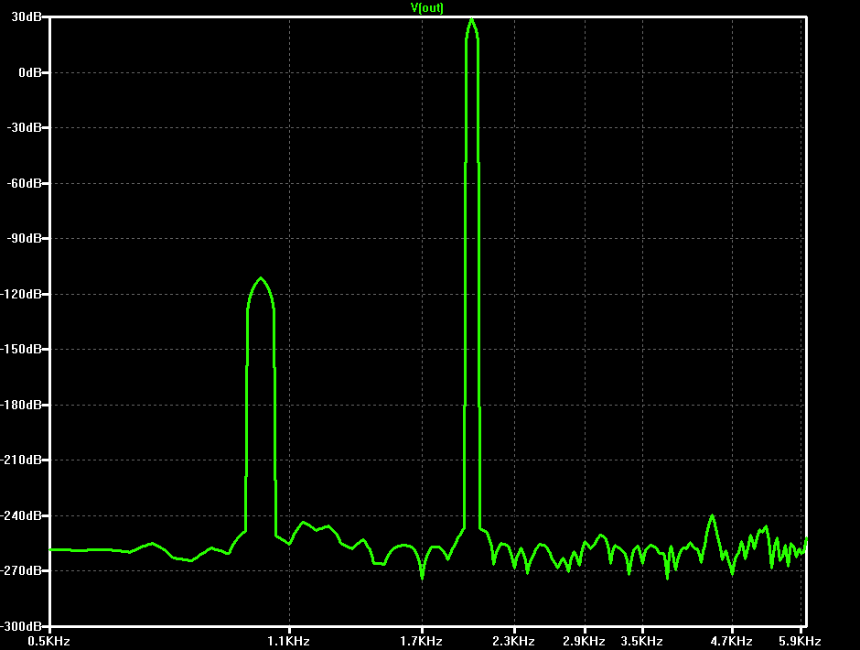Click the 1.1KHz frequency label
This screenshot has height=650, width=860.
[x=288, y=641]
